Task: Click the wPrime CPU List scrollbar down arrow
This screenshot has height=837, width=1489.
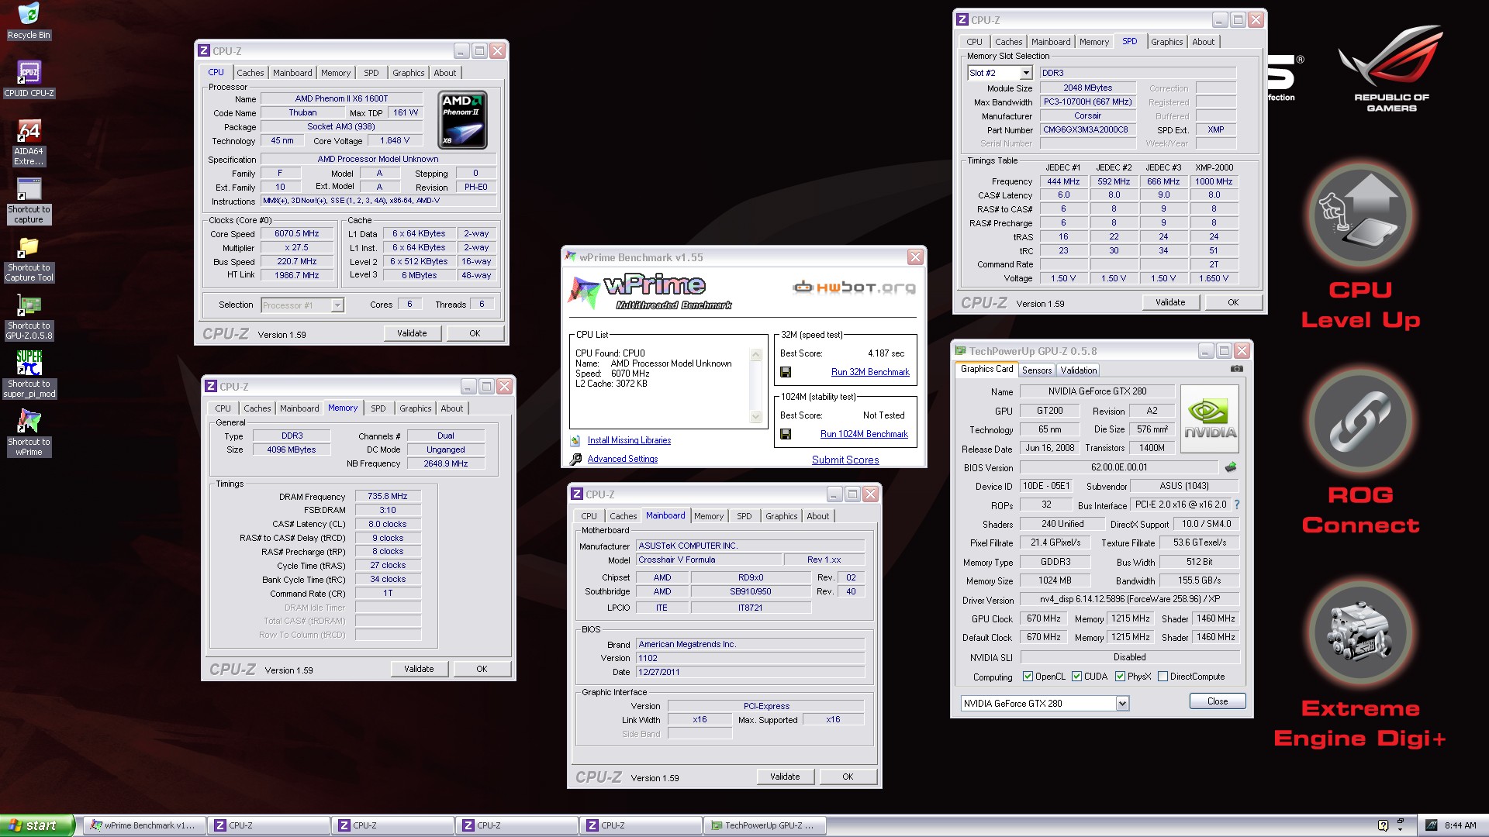Action: coord(756,417)
